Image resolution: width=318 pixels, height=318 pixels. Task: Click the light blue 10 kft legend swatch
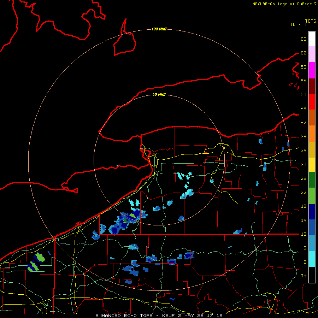tap(312, 243)
